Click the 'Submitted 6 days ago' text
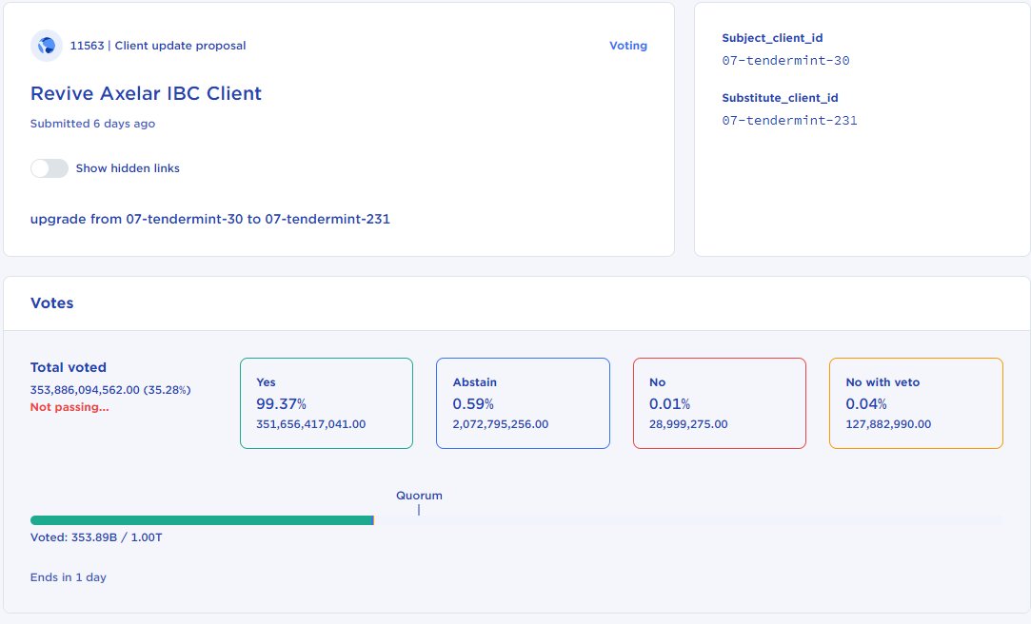This screenshot has height=624, width=1031. tap(92, 124)
